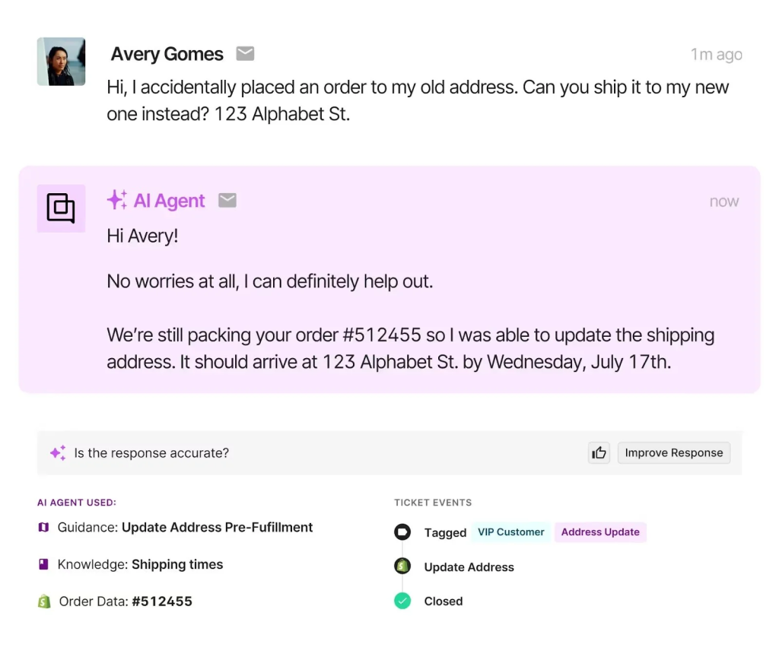Toggle the VIP Customer tag

pyautogui.click(x=510, y=532)
